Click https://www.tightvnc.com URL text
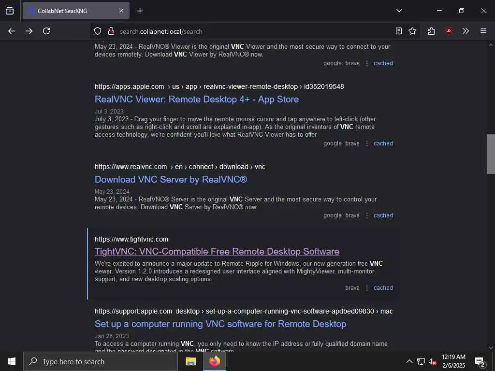Viewport: 495px width, 371px height. (x=131, y=239)
